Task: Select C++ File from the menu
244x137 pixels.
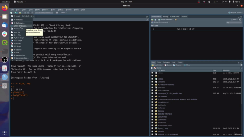Action: [x=21, y=35]
